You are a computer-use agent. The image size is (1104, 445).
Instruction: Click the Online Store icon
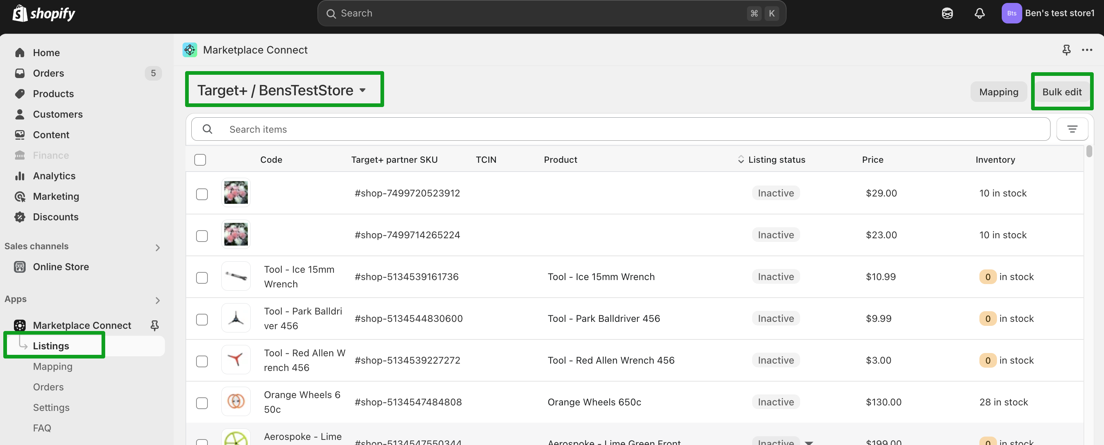20,266
